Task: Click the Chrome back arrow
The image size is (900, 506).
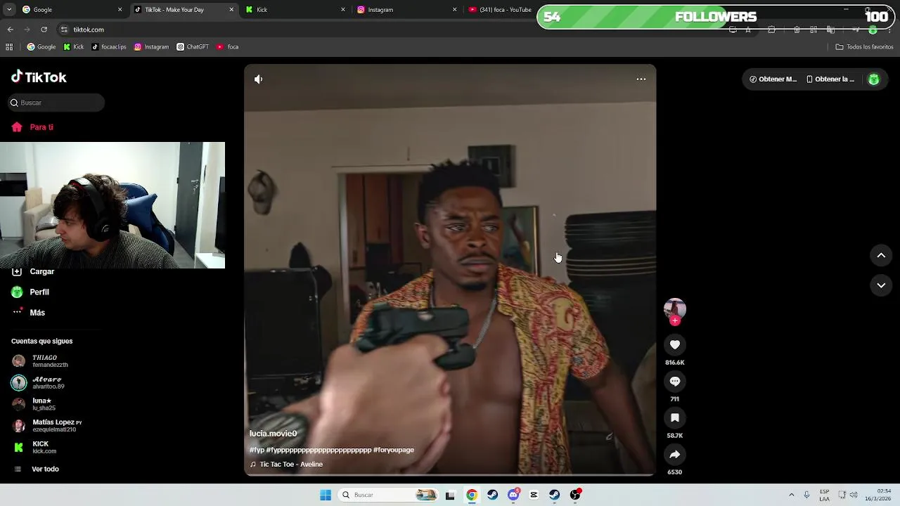Action: [x=11, y=30]
